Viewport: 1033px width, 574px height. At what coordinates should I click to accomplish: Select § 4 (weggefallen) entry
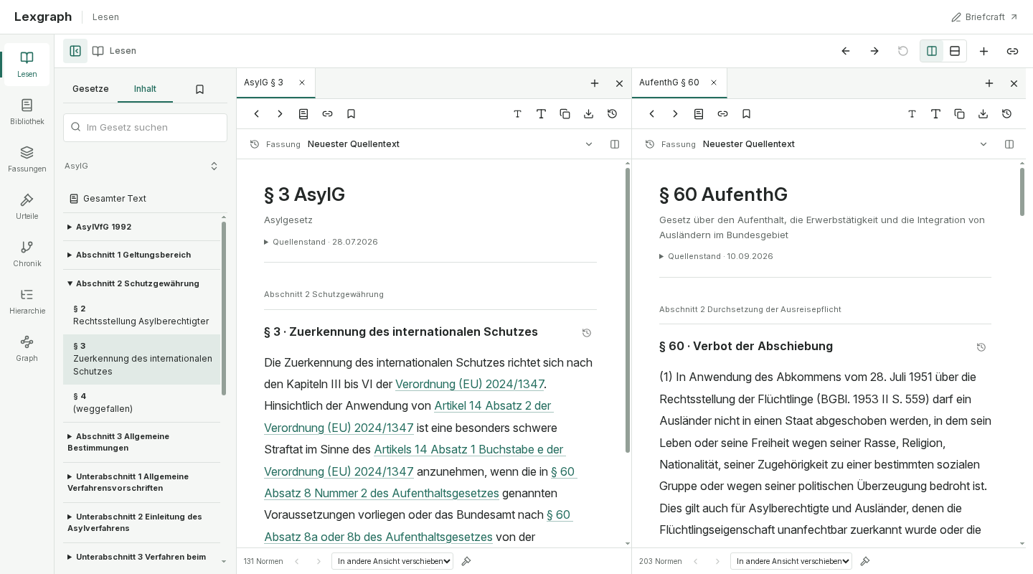pyautogui.click(x=141, y=403)
